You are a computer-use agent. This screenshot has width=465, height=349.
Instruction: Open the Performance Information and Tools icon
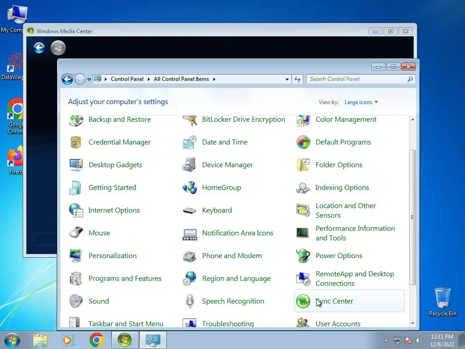tap(302, 233)
